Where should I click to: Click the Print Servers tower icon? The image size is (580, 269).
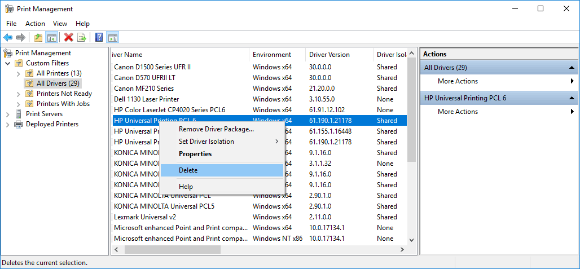pos(19,114)
